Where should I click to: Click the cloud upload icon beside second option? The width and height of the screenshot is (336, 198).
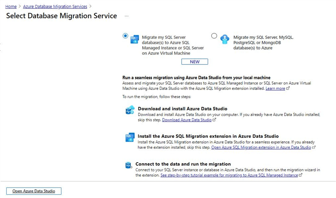tap(225, 39)
